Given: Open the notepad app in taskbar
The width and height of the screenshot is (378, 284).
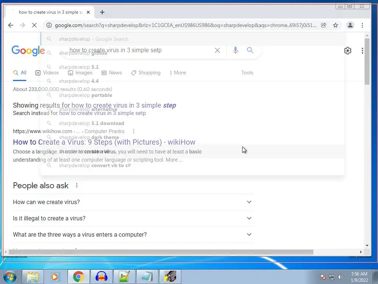Looking at the screenshot, I should 147,277.
